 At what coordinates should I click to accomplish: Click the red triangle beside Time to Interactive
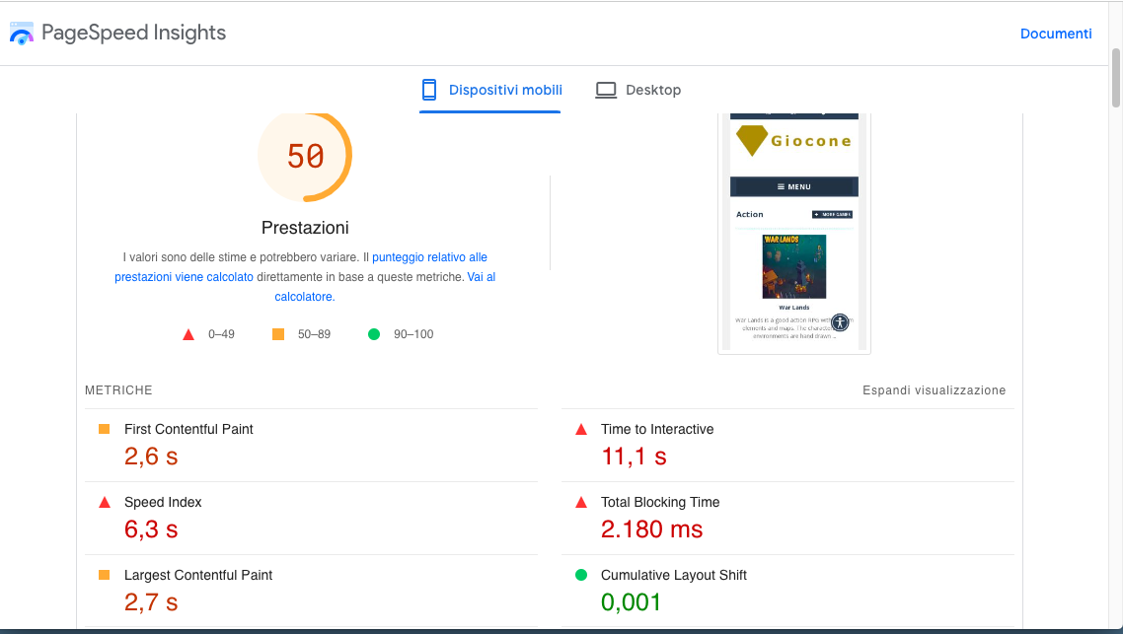pyautogui.click(x=581, y=429)
